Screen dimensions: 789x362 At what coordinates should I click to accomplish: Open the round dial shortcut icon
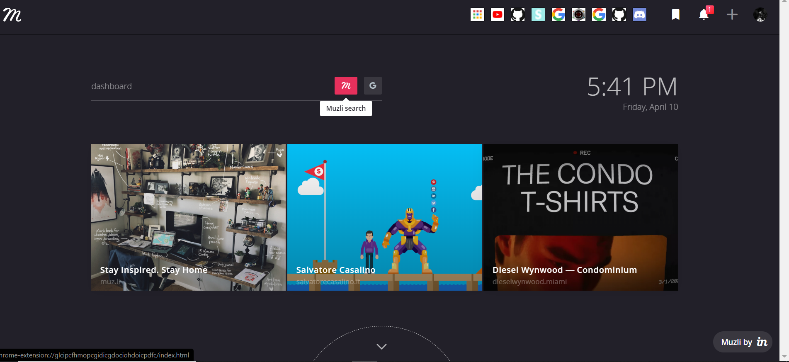tap(579, 15)
